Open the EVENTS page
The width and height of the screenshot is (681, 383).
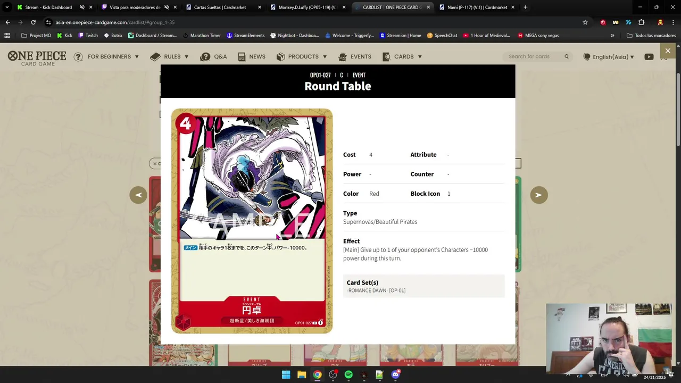355,56
